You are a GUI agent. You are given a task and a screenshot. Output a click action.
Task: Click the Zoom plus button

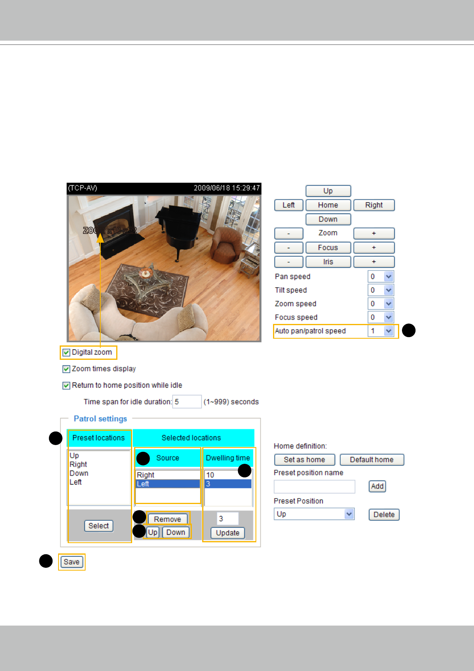(374, 233)
